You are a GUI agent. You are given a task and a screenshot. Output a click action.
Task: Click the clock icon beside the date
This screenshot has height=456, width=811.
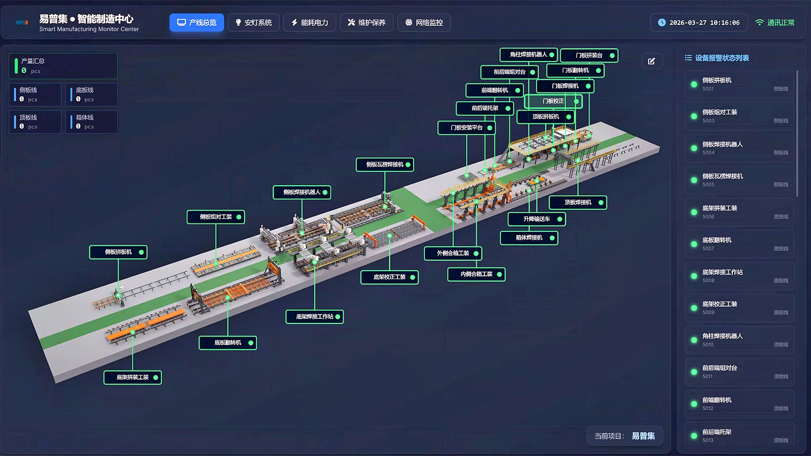[662, 22]
